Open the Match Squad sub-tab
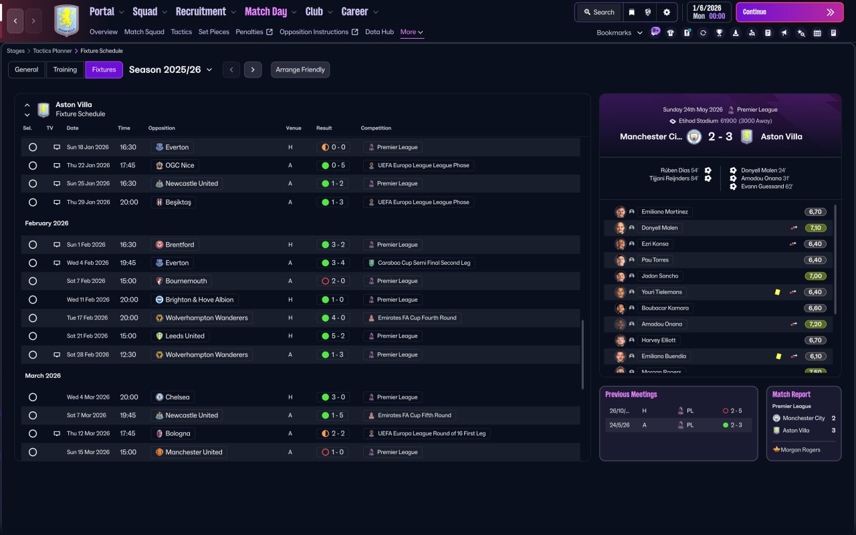The width and height of the screenshot is (856, 535). (144, 32)
